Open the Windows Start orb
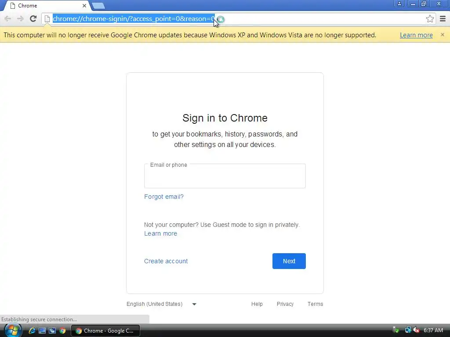This screenshot has width=450, height=337. point(12,330)
